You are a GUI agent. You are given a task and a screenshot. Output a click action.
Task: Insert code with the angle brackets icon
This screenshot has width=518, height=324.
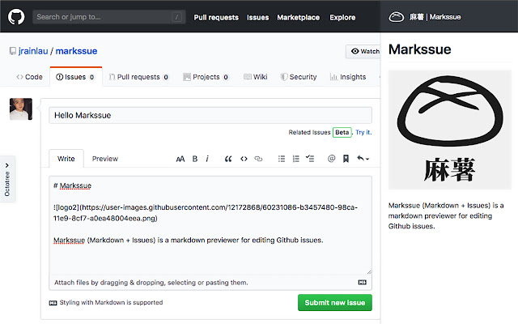point(244,159)
